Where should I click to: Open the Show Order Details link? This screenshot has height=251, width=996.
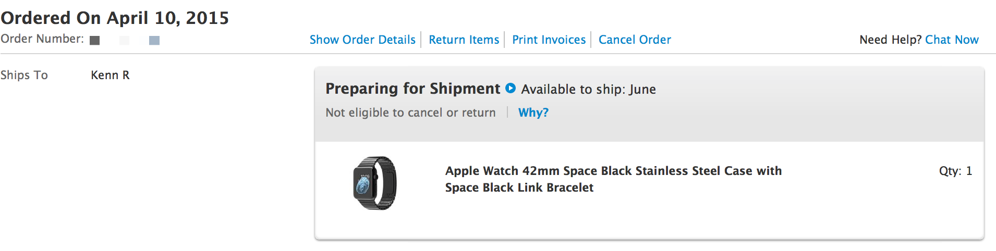[362, 40]
